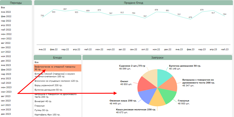The height and width of the screenshot is (117, 234).
Task: Click axis label фев.23
Action: (x=190, y=49)
